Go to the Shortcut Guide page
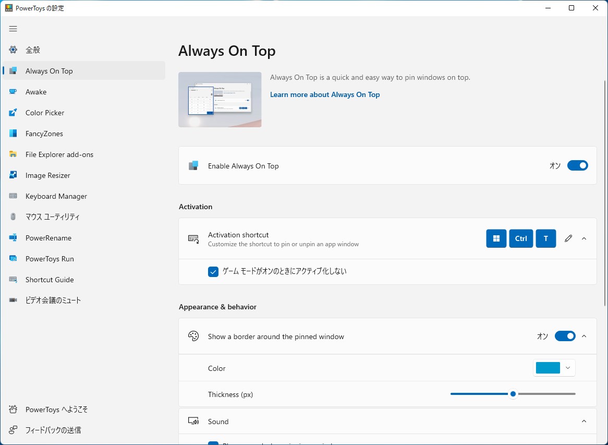This screenshot has width=608, height=445. click(x=50, y=280)
